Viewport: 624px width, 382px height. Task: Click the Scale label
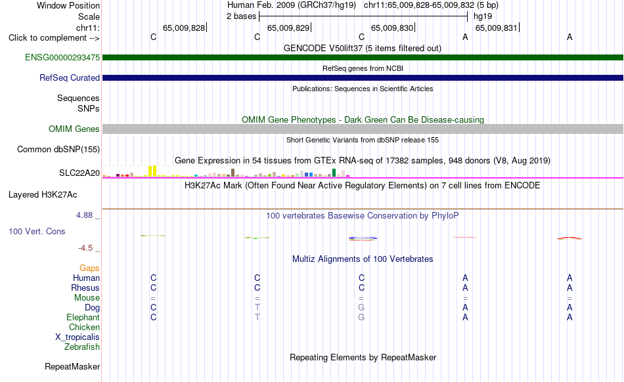89,16
